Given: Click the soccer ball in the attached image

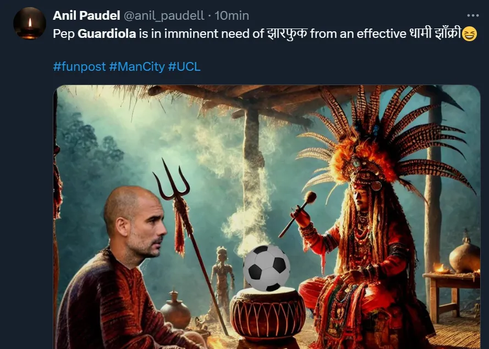Looking at the screenshot, I should pos(267,268).
